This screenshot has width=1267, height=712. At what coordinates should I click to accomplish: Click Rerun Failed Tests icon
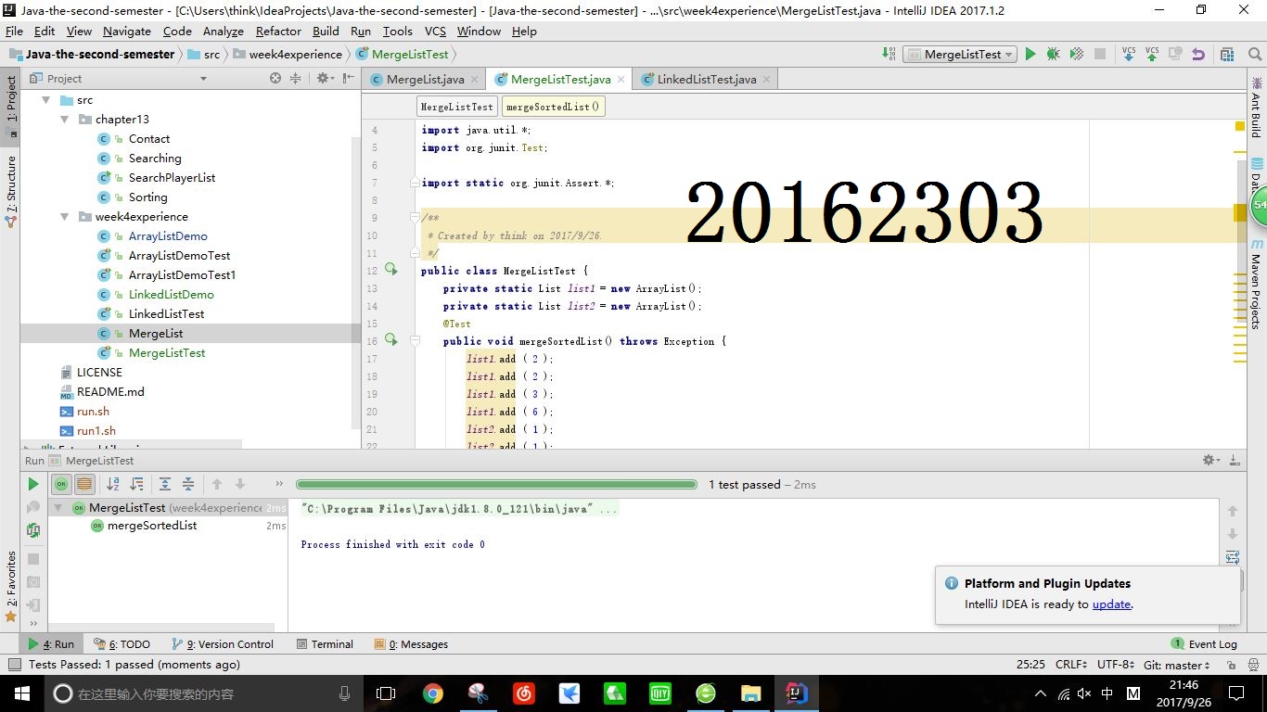pyautogui.click(x=33, y=507)
